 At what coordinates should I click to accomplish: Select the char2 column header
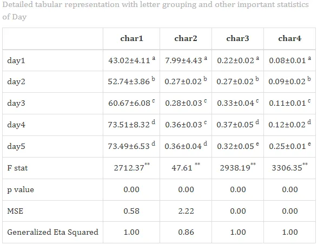pos(186,38)
